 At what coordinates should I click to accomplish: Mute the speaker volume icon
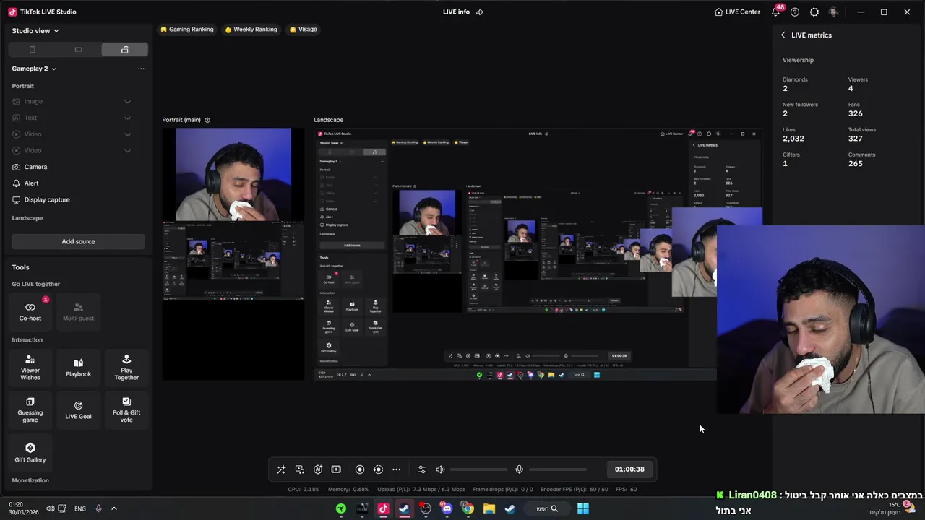pos(440,469)
